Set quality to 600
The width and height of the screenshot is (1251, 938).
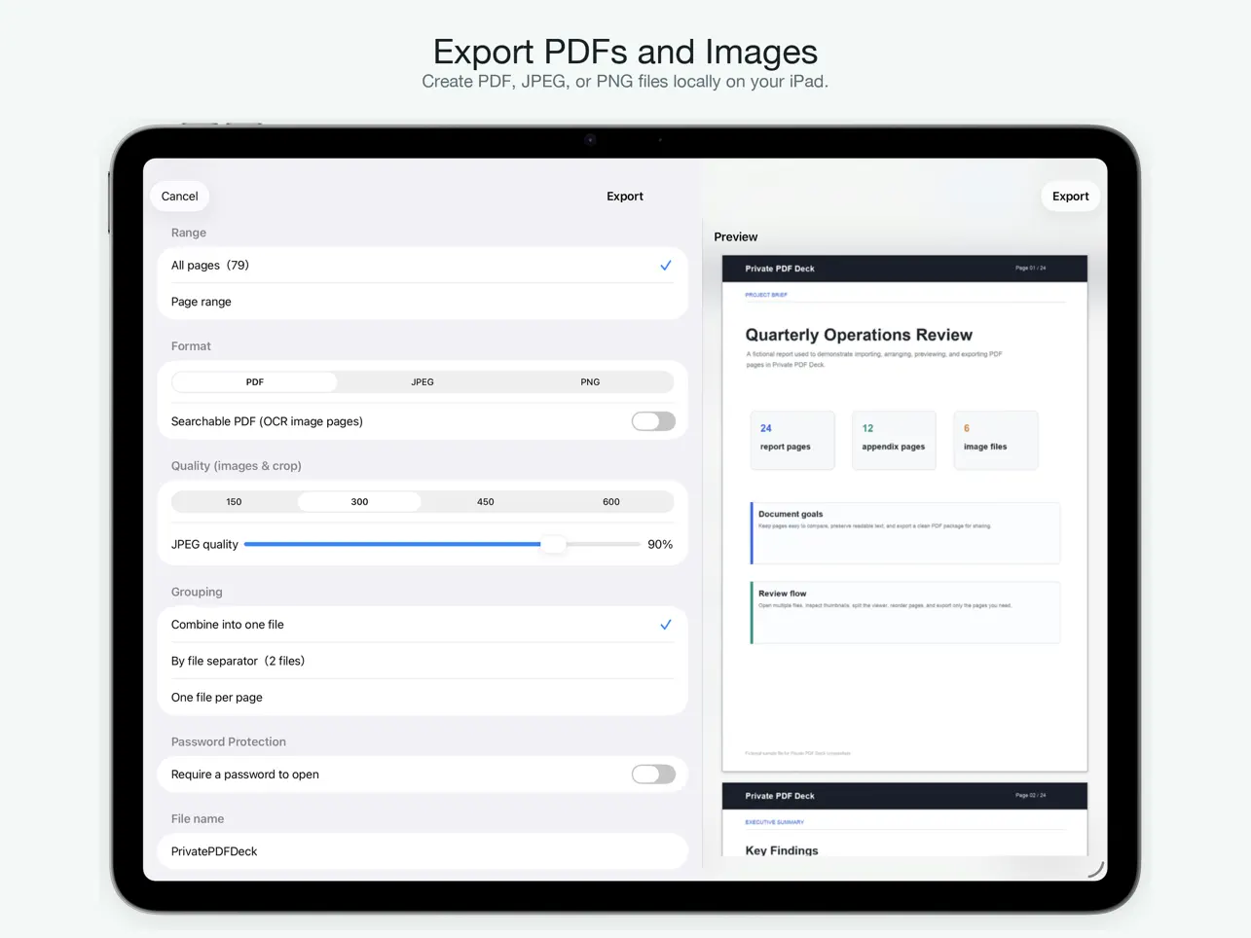tap(611, 502)
